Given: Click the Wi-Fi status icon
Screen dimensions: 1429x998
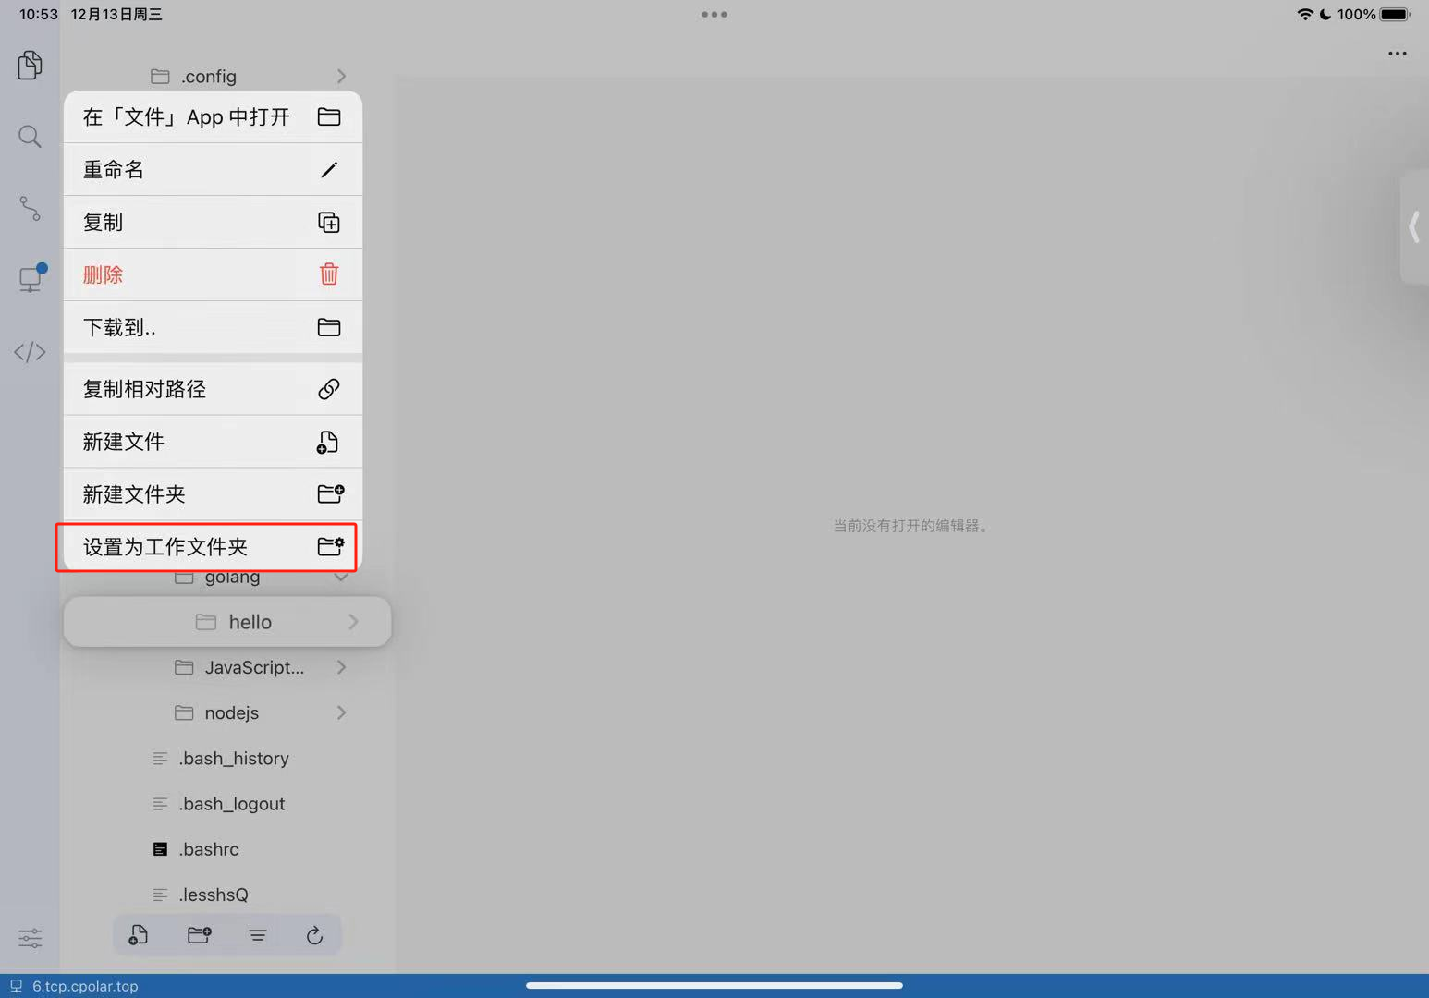Looking at the screenshot, I should [1305, 14].
